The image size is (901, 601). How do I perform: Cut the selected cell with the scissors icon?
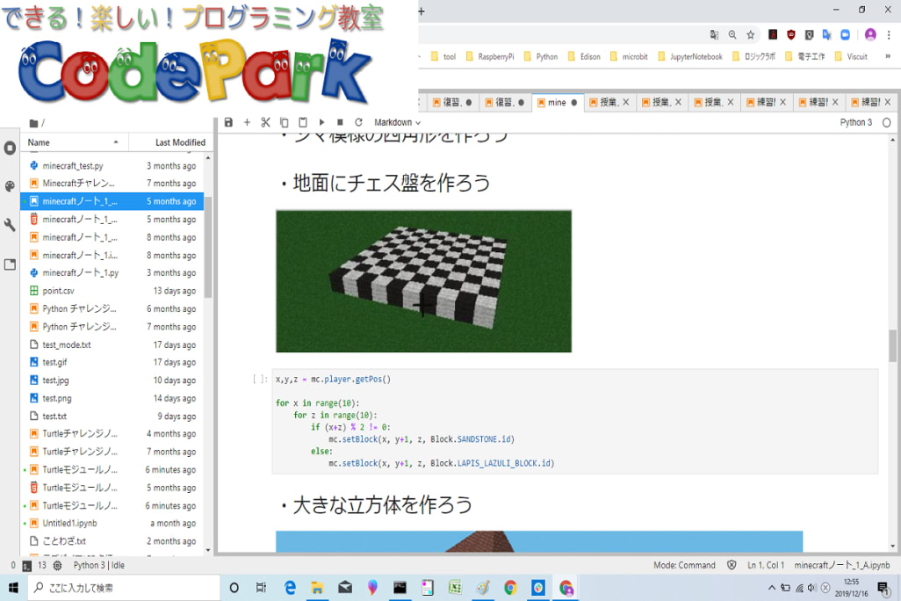[x=265, y=122]
